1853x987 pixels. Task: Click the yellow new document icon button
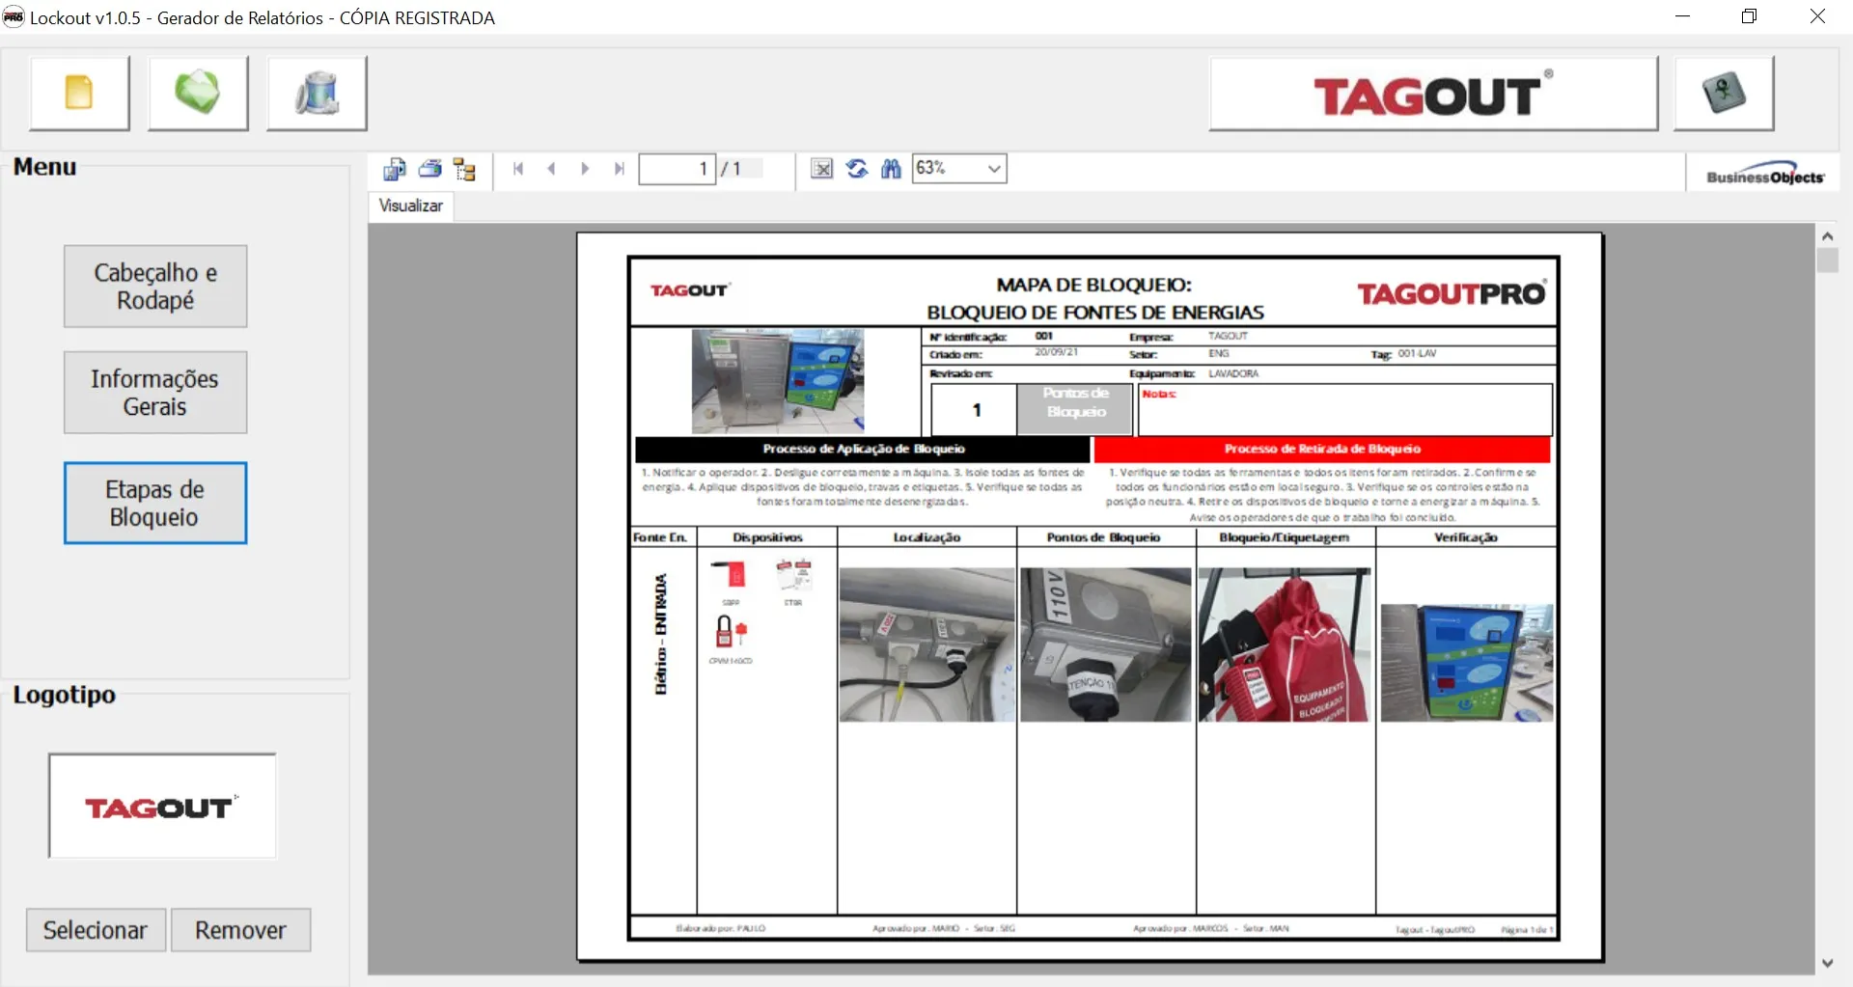tap(79, 93)
